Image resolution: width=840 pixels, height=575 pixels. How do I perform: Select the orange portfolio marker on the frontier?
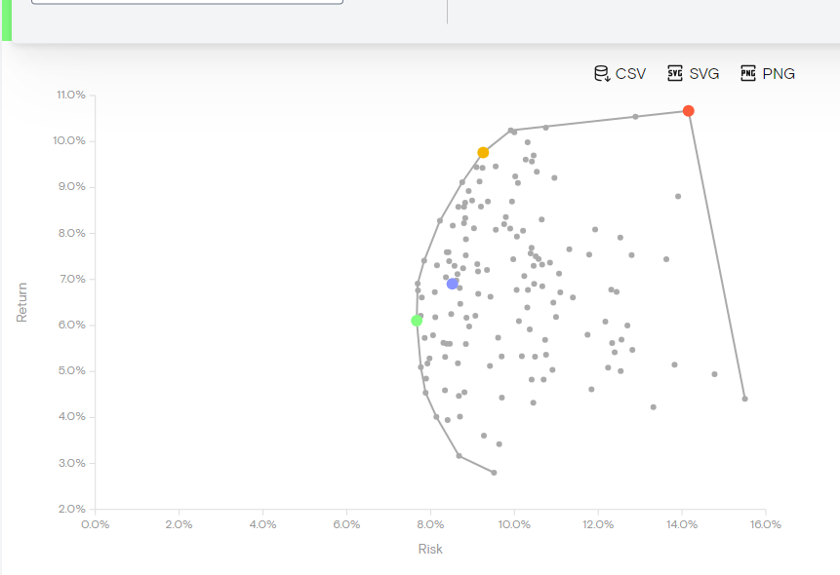point(483,153)
